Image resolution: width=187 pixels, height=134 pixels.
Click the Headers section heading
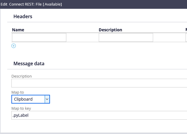(23, 16)
